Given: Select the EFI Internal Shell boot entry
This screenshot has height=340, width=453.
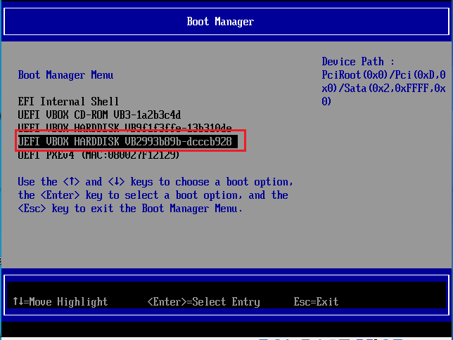Looking at the screenshot, I should pyautogui.click(x=68, y=102).
